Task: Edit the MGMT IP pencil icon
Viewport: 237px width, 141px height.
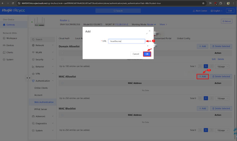Action: [x=127, y=25]
